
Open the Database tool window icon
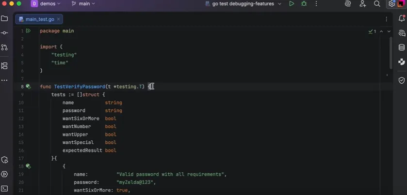pos(402,47)
